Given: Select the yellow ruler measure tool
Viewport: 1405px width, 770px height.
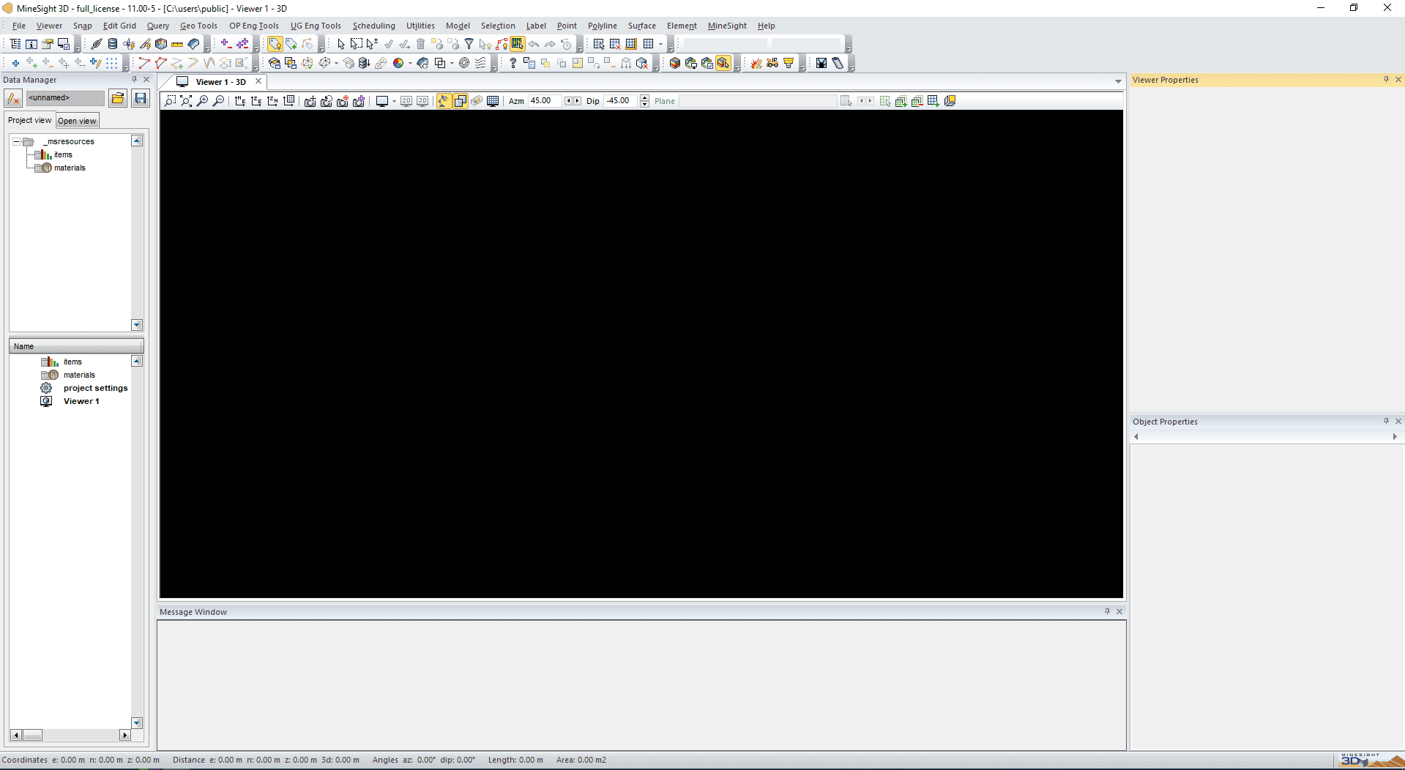Looking at the screenshot, I should (x=177, y=44).
